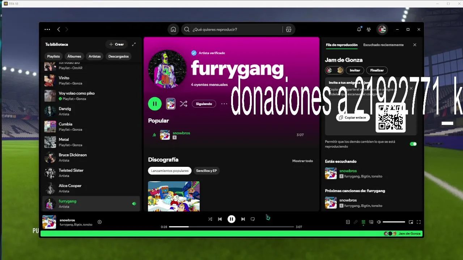Open the Vinito playlist

91,80
